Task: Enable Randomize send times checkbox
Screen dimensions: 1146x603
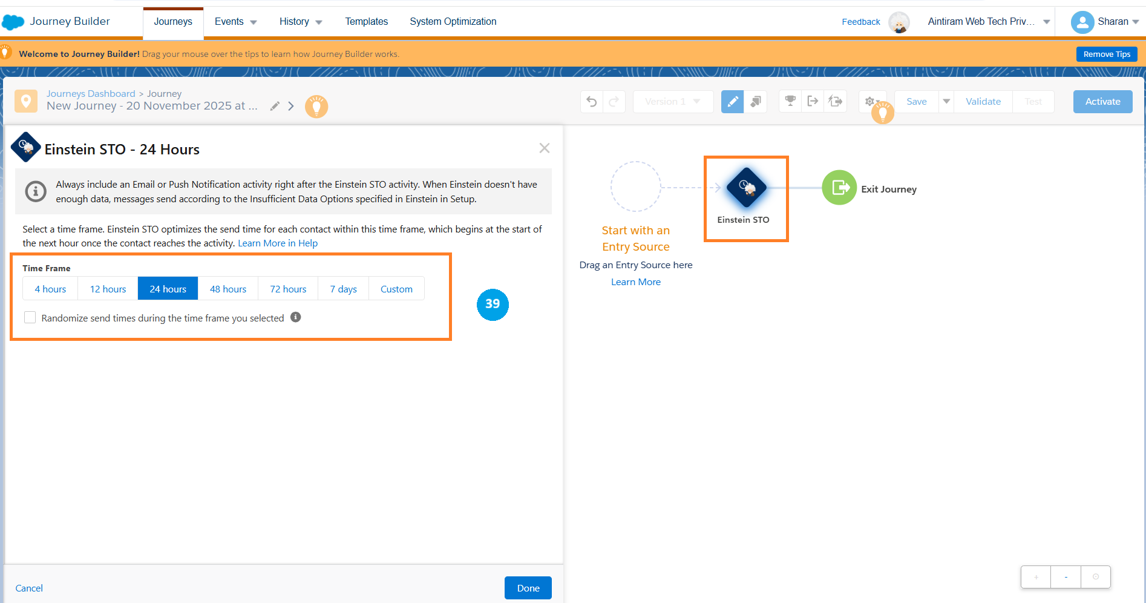Action: pos(30,318)
